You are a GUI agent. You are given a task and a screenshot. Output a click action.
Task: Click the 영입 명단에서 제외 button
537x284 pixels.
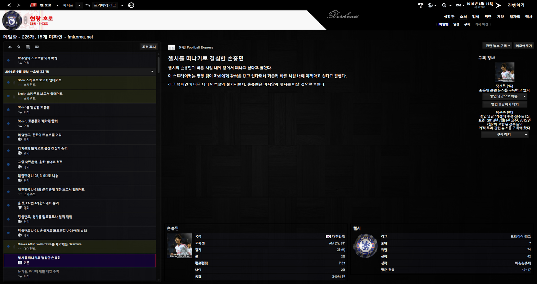click(x=504, y=104)
